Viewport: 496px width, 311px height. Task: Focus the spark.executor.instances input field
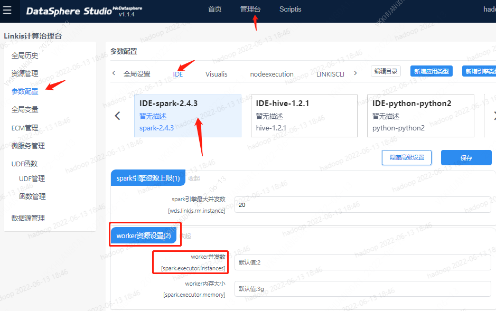[x=362, y=262]
